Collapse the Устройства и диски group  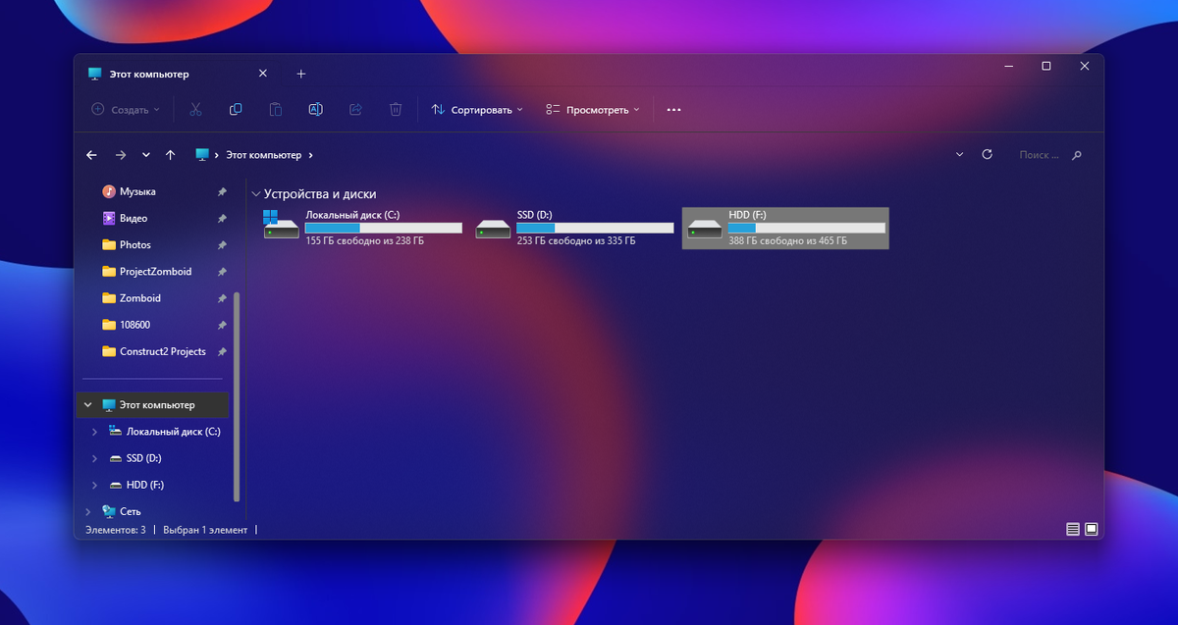256,194
